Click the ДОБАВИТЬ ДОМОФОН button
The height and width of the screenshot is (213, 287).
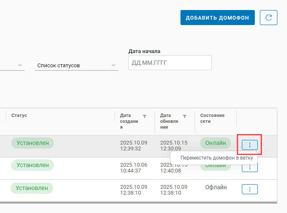point(217,18)
